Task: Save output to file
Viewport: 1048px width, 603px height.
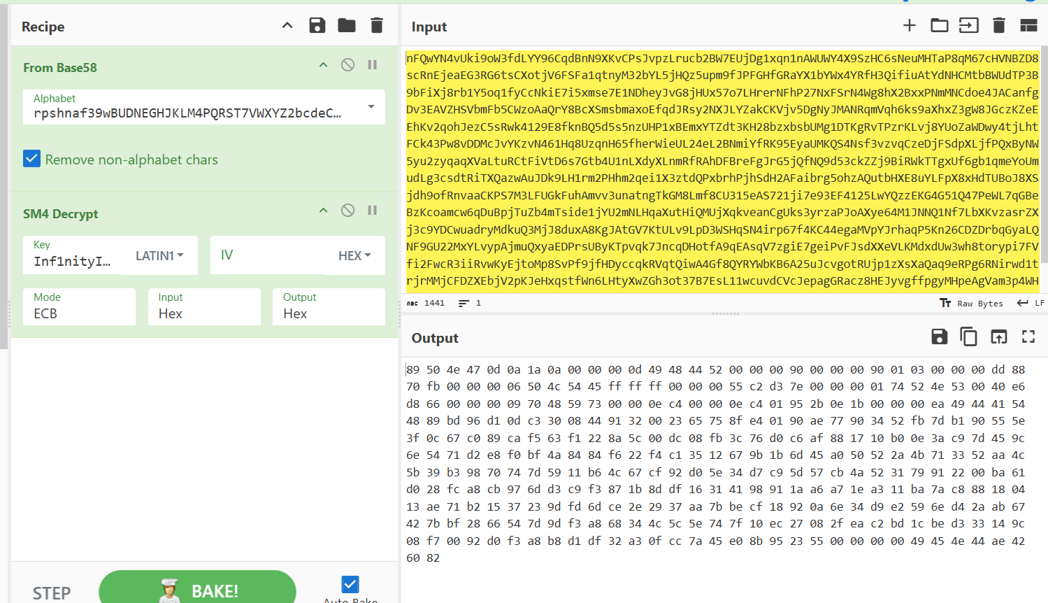Action: click(940, 337)
